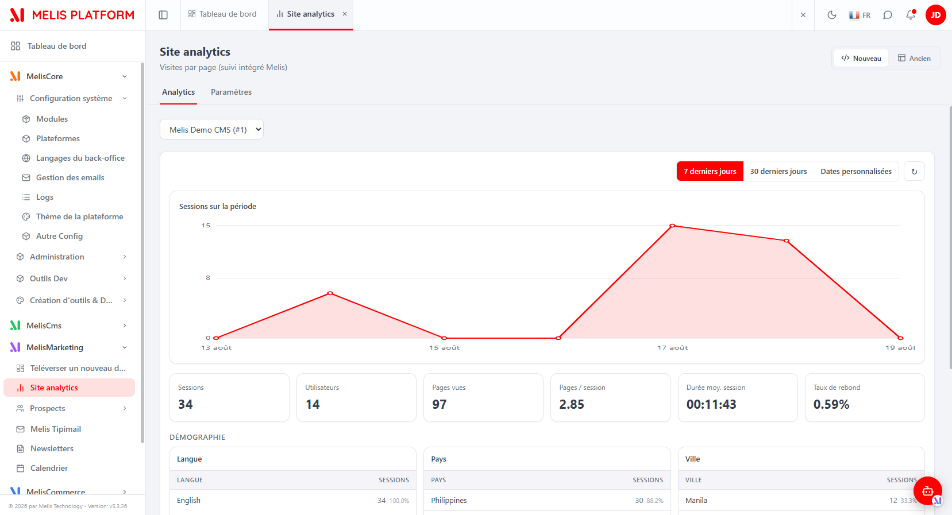
Task: Switch to the Ancien interface
Action: [914, 58]
